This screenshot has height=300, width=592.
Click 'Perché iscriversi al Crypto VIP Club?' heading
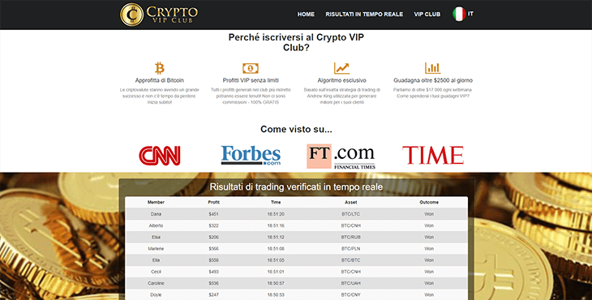click(x=296, y=43)
